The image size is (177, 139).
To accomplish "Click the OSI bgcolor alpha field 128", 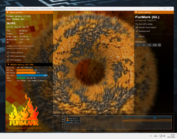I will [155, 45].
